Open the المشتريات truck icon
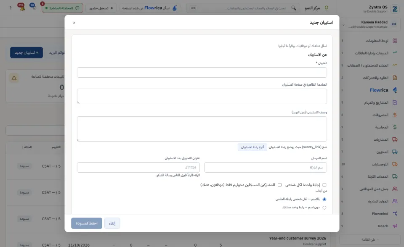 395,139
